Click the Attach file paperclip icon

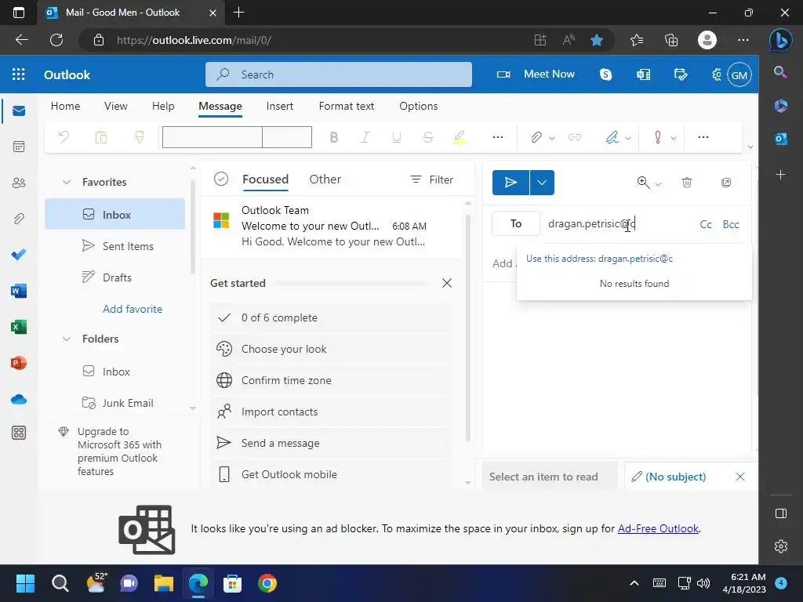536,137
